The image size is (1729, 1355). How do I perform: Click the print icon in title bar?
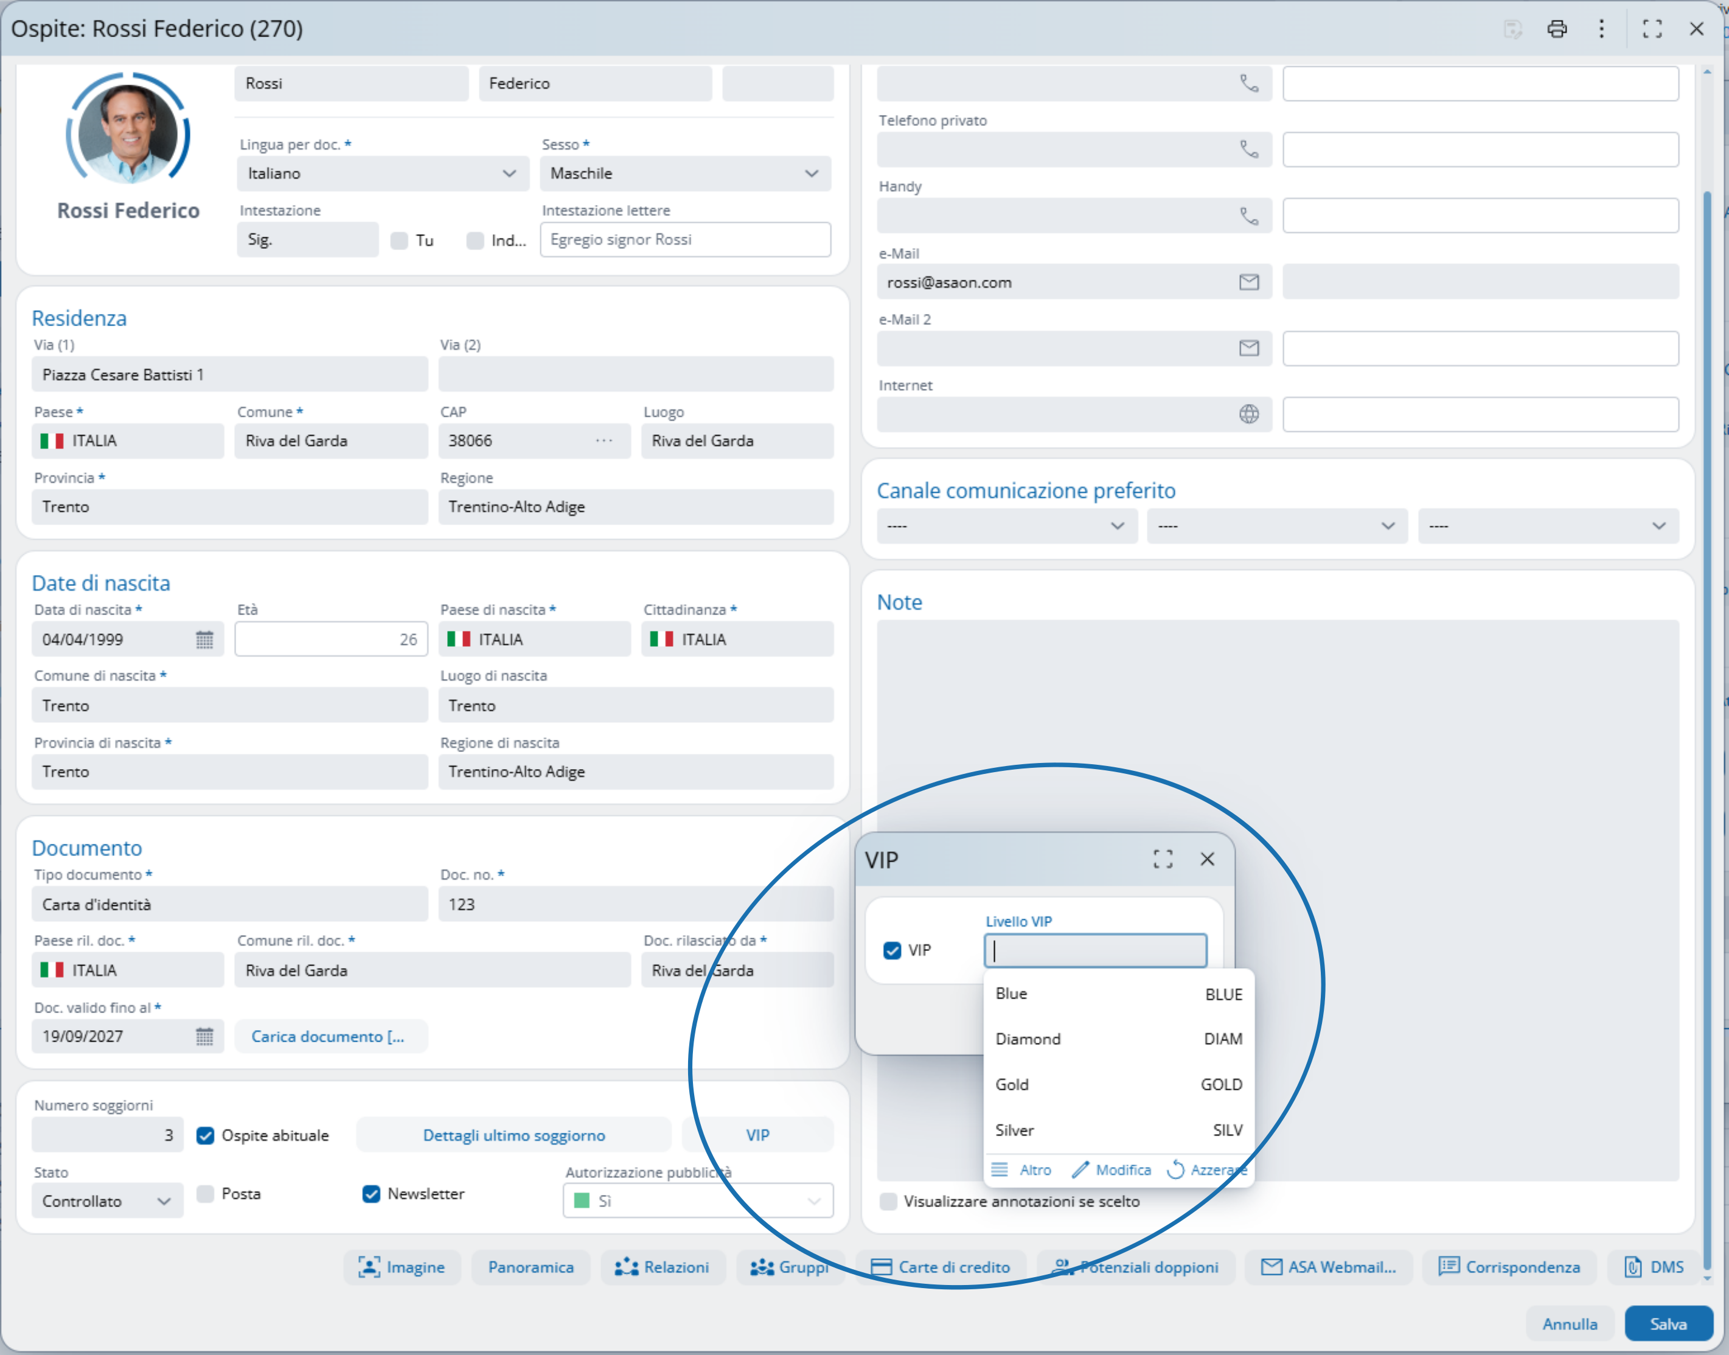[1556, 29]
